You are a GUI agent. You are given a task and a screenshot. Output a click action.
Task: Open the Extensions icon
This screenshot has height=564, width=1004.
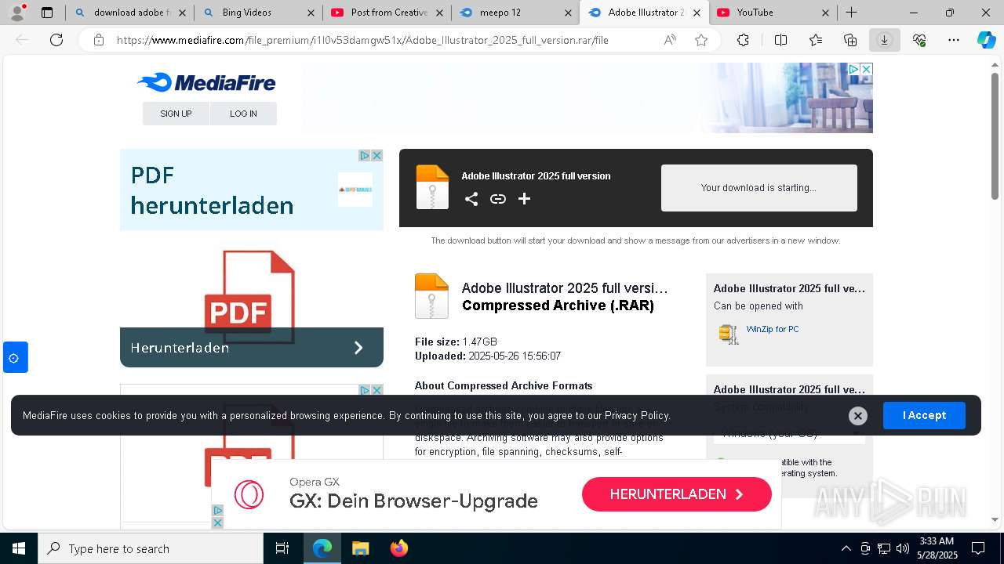[743, 40]
